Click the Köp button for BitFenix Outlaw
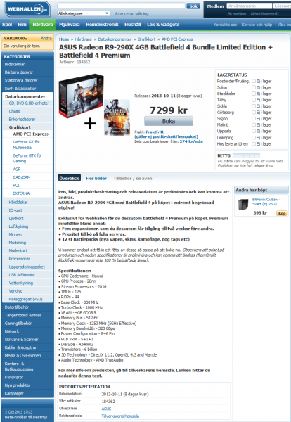The image size is (291, 422). pyautogui.click(x=282, y=213)
